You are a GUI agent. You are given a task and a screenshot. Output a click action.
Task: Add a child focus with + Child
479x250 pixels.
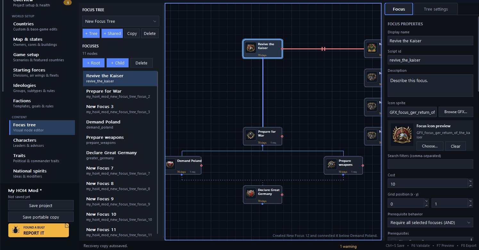[118, 63]
